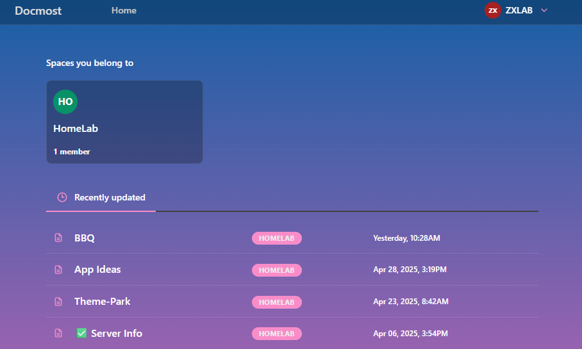Viewport: 582px width, 349px height.
Task: Click the document icon beside Theme-Park
Action: [x=58, y=302]
